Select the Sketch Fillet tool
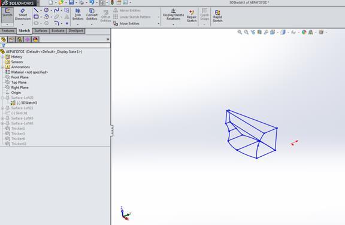This screenshot has height=225, width=345. (56, 23)
